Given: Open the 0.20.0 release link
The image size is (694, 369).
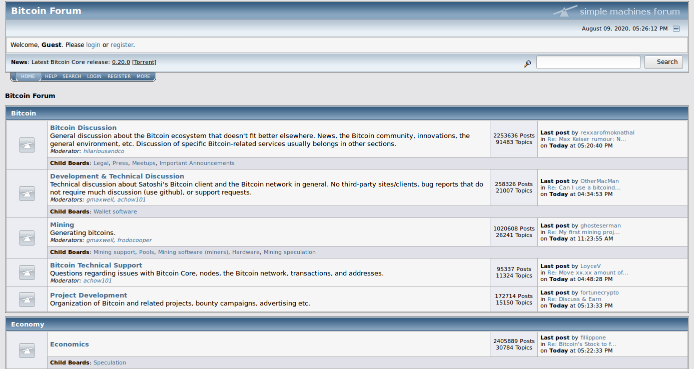Looking at the screenshot, I should tap(121, 62).
